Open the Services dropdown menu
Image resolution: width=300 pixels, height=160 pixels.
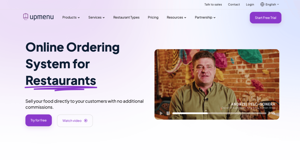point(96,17)
